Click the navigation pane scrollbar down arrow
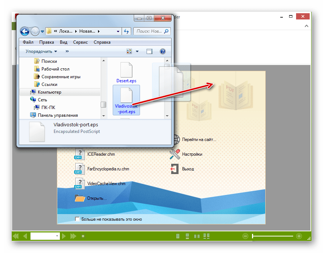 (104, 116)
